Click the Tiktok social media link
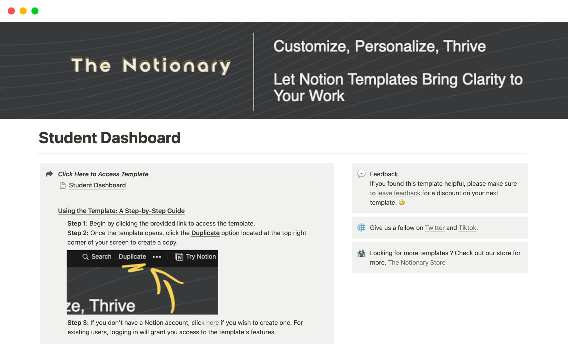Viewport: 568px width, 355px height. click(467, 228)
